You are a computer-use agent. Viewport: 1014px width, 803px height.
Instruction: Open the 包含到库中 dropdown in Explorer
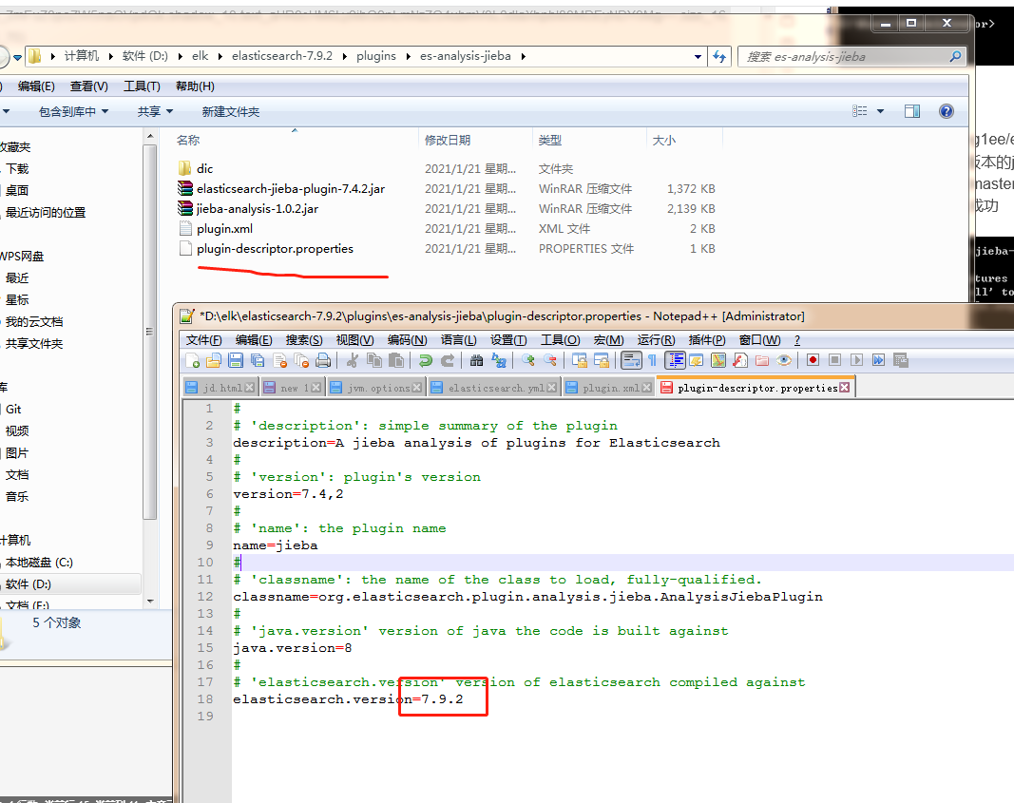pos(73,112)
